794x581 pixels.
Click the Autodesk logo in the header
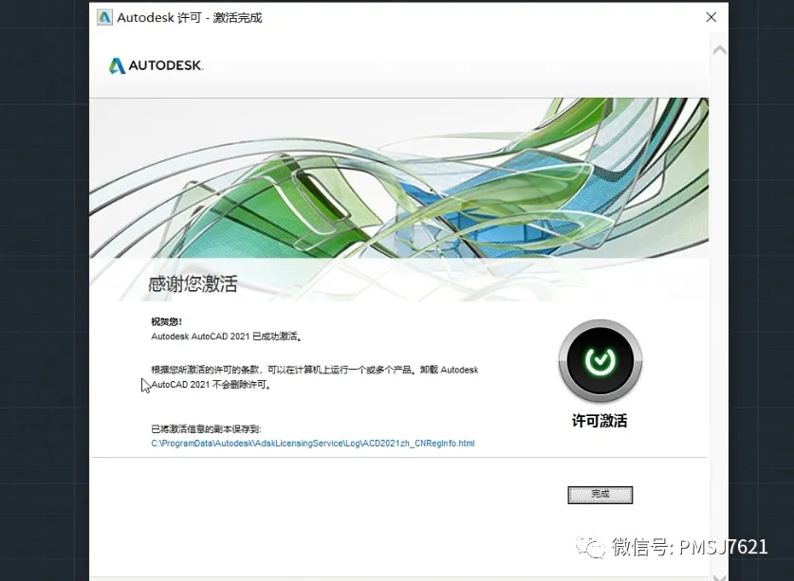pos(156,65)
